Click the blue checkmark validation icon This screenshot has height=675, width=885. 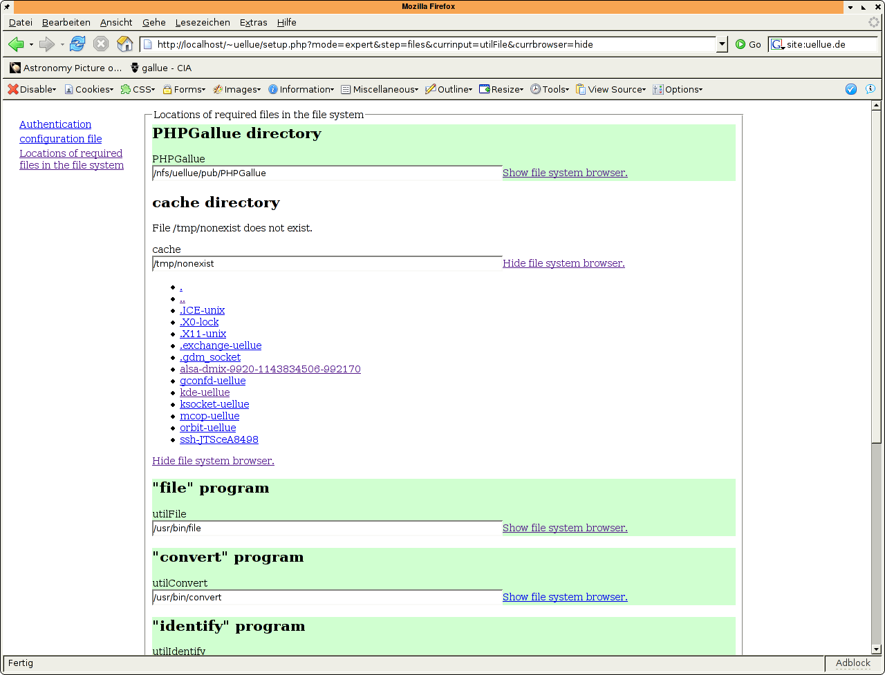(851, 89)
